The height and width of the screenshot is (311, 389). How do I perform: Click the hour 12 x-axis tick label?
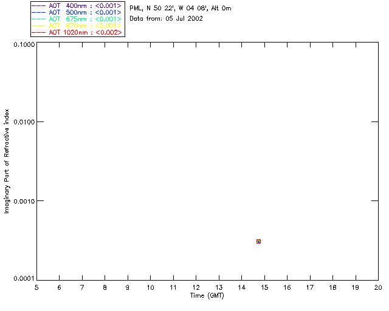coord(196,287)
